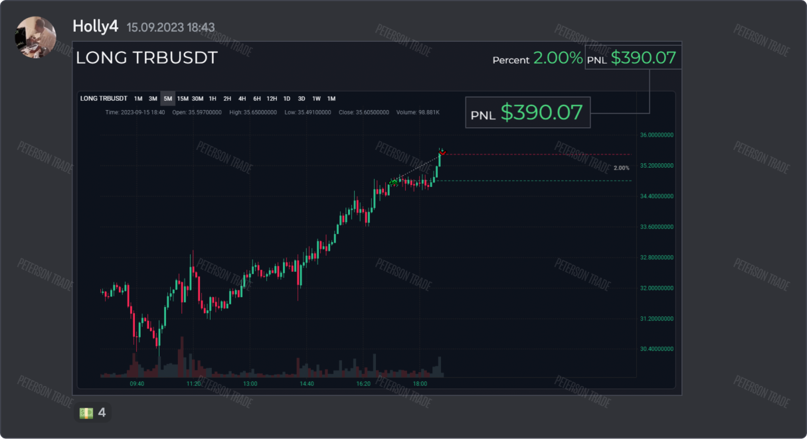
Task: Click the LONG TRBUSDT label in chart toolbar
Action: [x=104, y=99]
